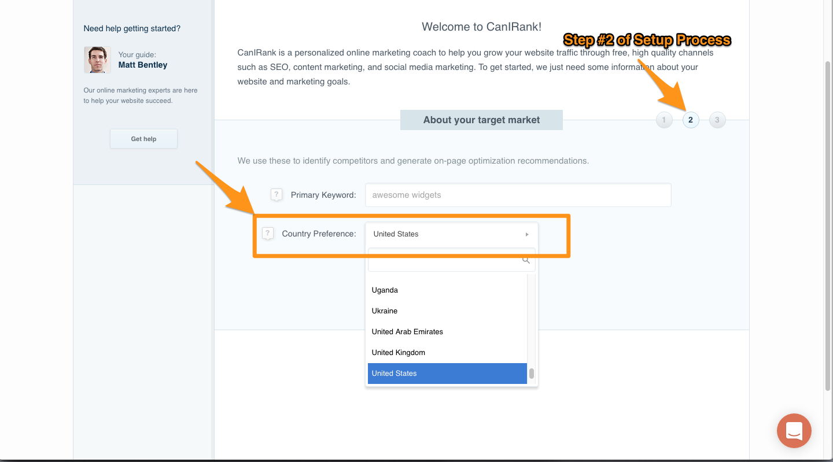Screen dimensions: 833x462
Task: Click the search magnifier icon in country dropdown
Action: pos(526,260)
